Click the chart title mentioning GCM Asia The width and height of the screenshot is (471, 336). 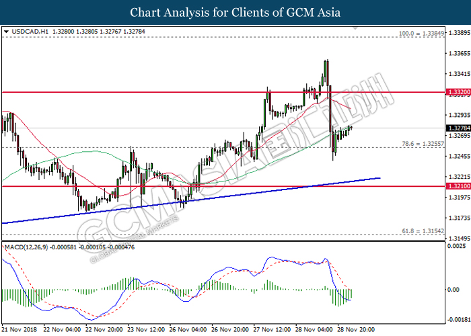click(x=235, y=13)
